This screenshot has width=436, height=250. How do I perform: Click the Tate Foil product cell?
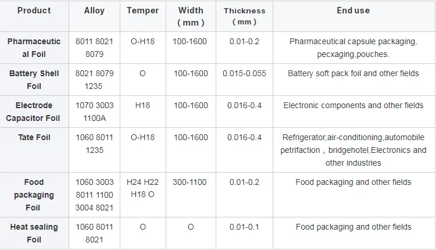(34, 137)
